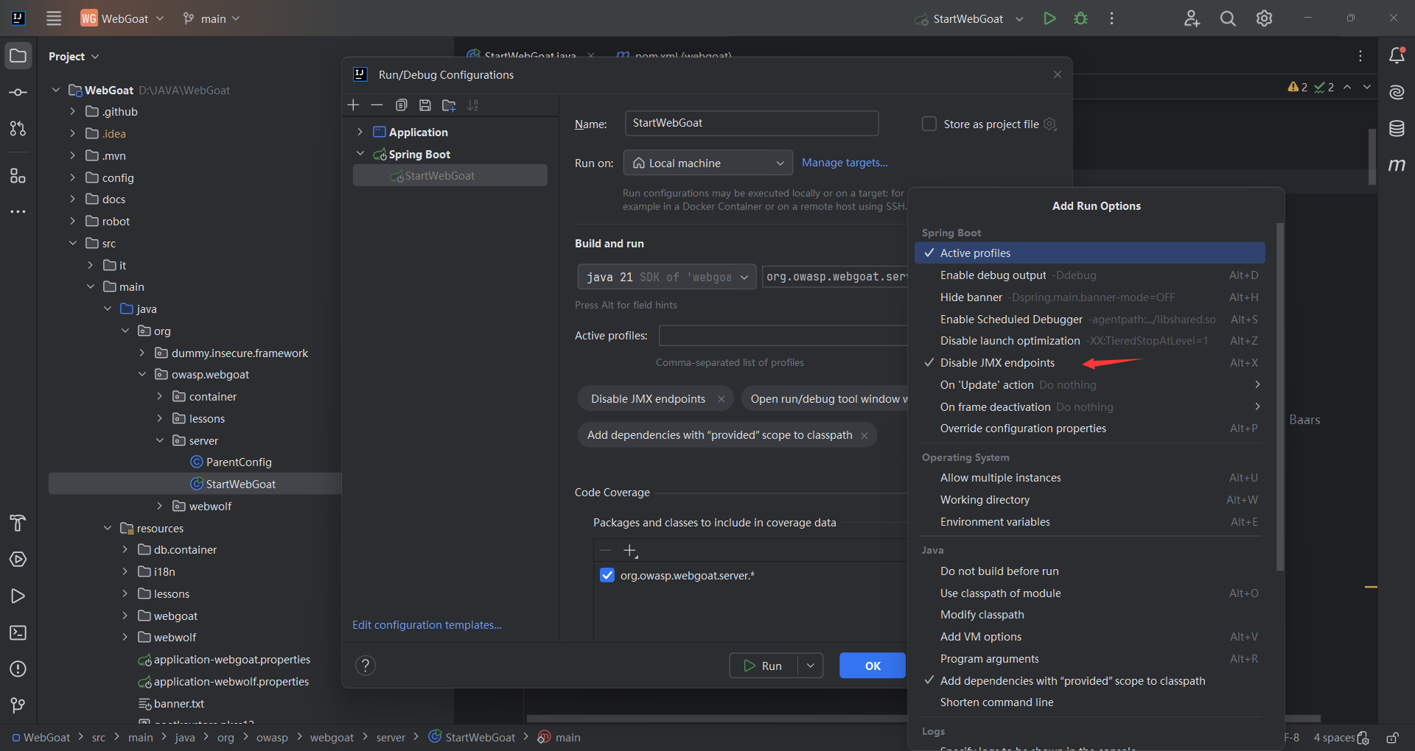This screenshot has width=1415, height=751.
Task: Open the Notifications bell
Action: 1397,56
